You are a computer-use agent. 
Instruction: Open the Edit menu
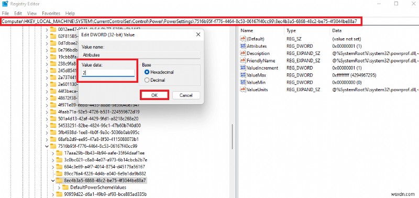(18, 13)
